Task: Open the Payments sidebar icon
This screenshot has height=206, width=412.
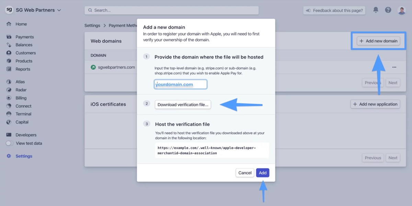Action: point(9,37)
